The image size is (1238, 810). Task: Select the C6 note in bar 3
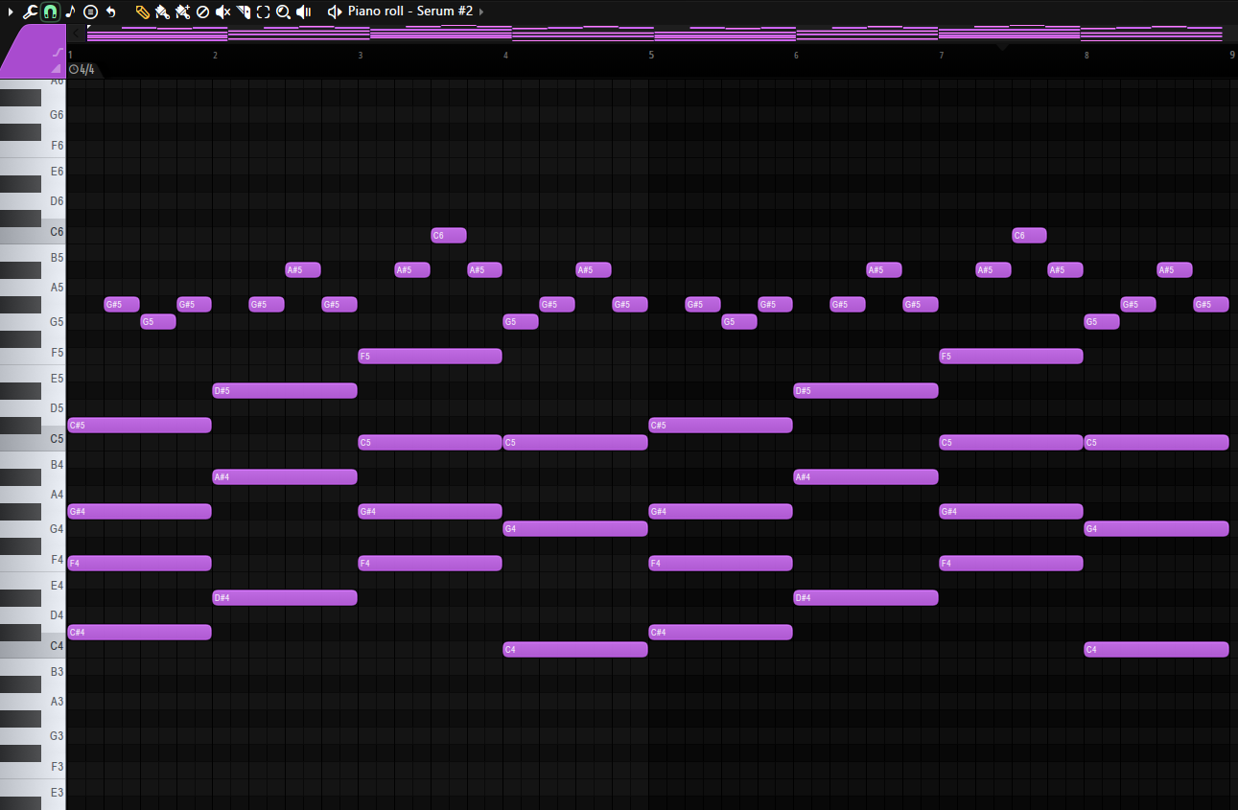pyautogui.click(x=449, y=235)
